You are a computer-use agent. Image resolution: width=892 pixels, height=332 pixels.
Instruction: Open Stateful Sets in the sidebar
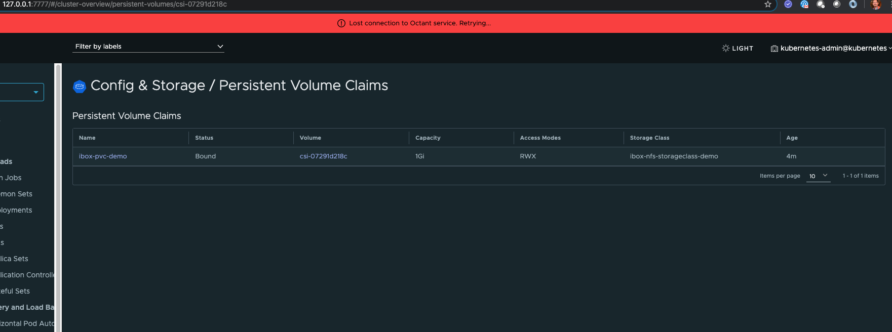pyautogui.click(x=15, y=291)
